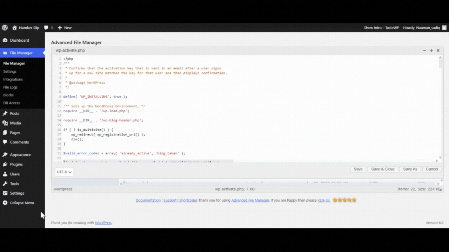Click the Collapse Menu arrow icon

tap(5, 203)
